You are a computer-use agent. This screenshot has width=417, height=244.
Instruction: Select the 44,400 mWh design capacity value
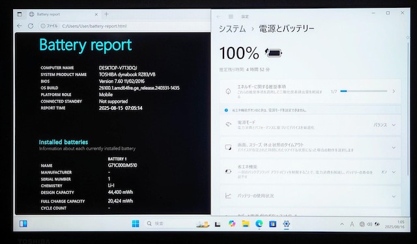pos(120,192)
